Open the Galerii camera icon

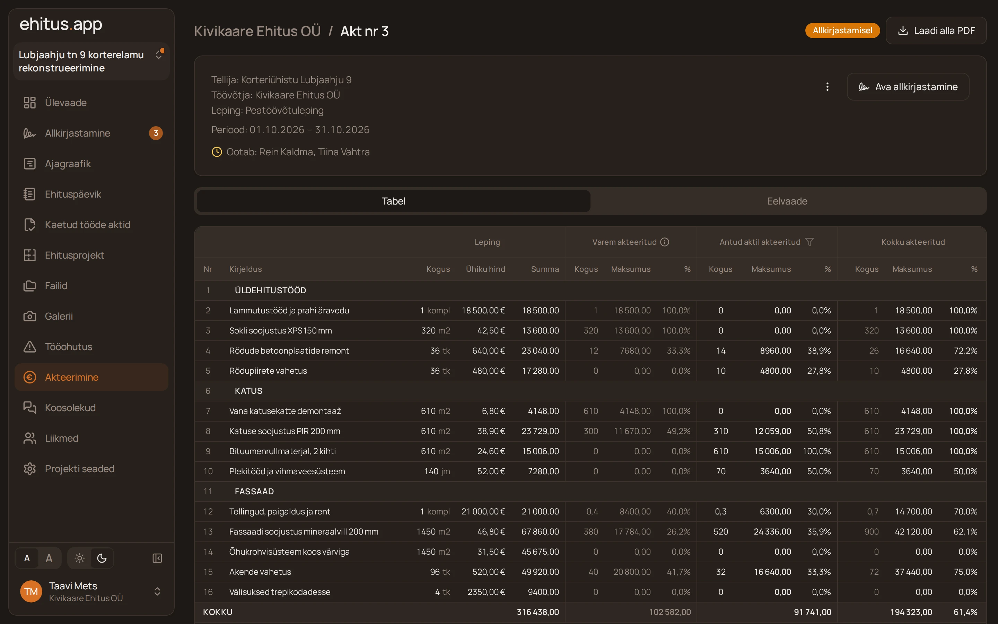click(30, 316)
